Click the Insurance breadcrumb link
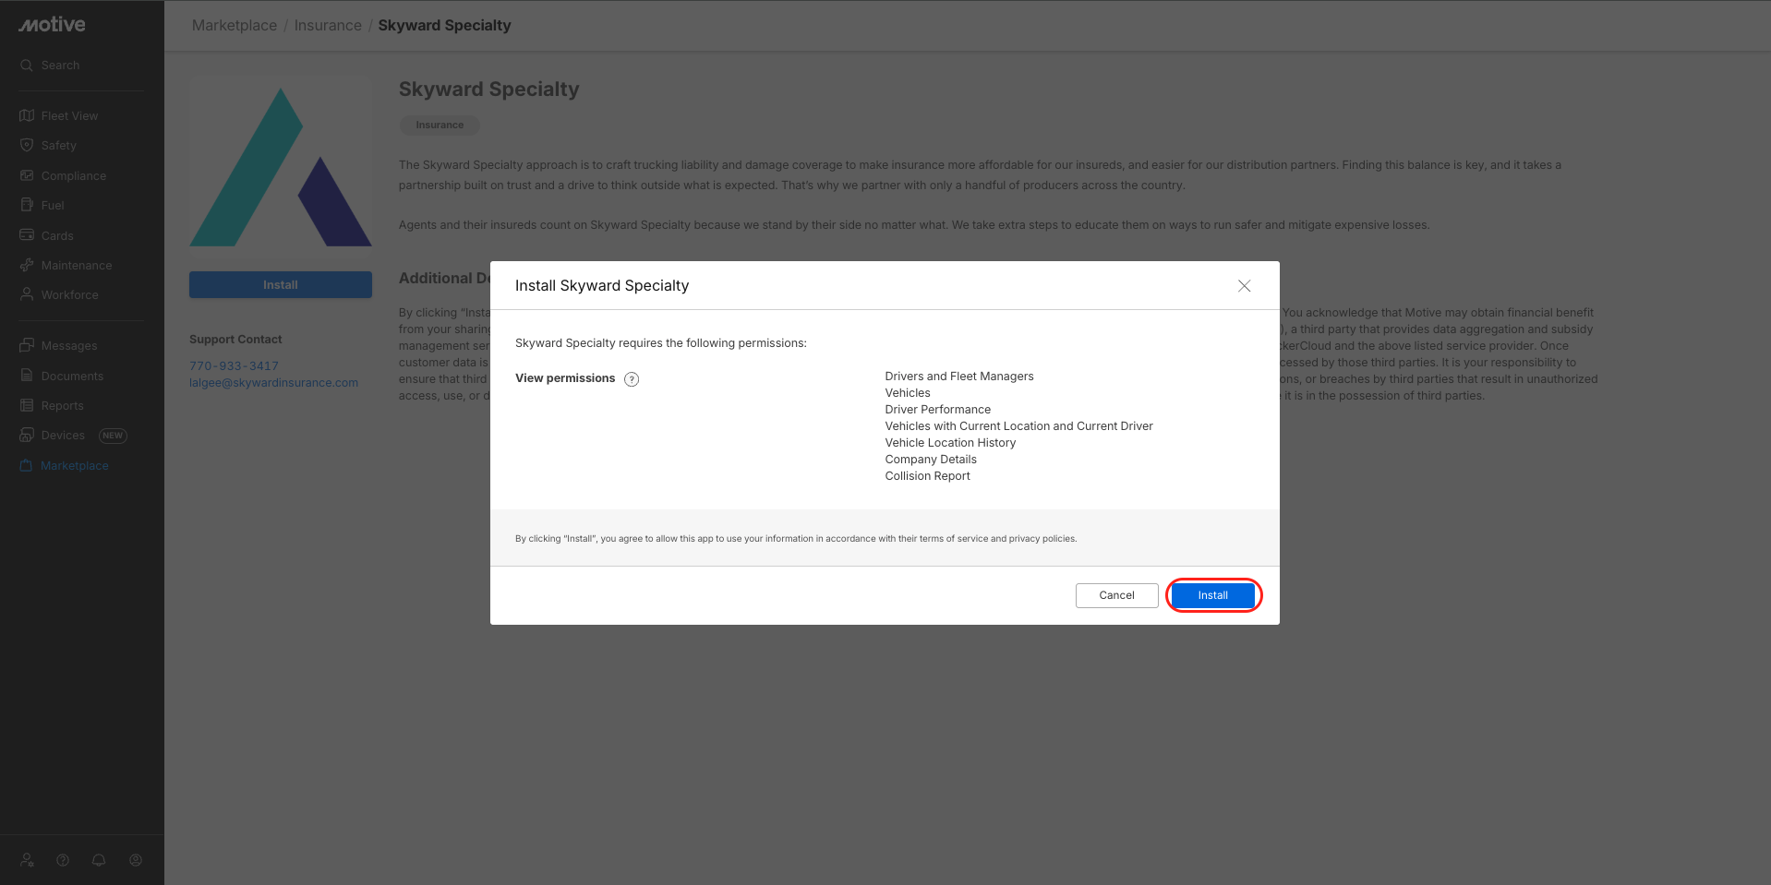The height and width of the screenshot is (885, 1771). pos(328,26)
